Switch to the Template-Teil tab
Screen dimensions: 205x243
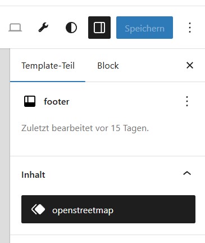(x=48, y=66)
